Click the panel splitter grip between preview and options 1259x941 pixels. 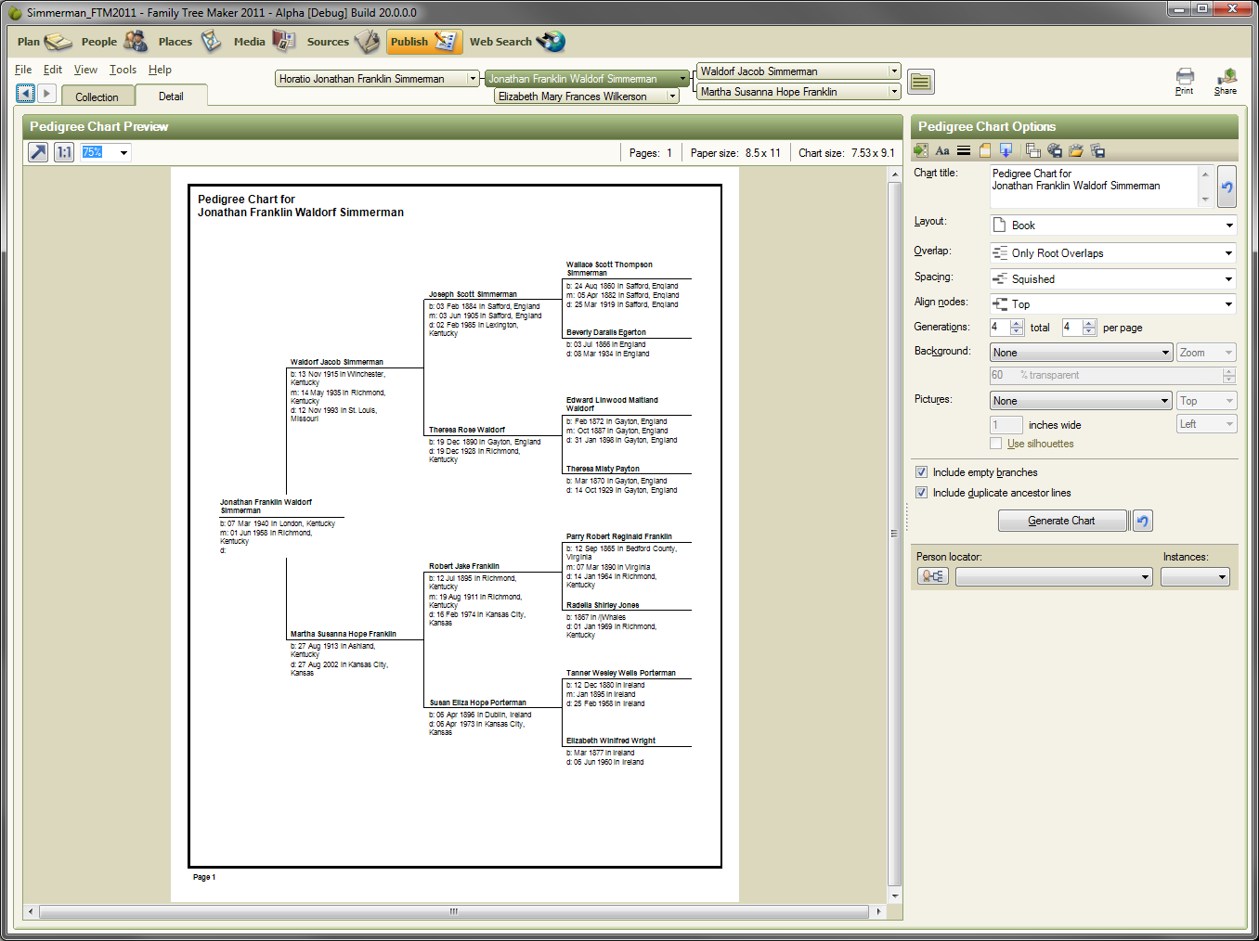[907, 517]
